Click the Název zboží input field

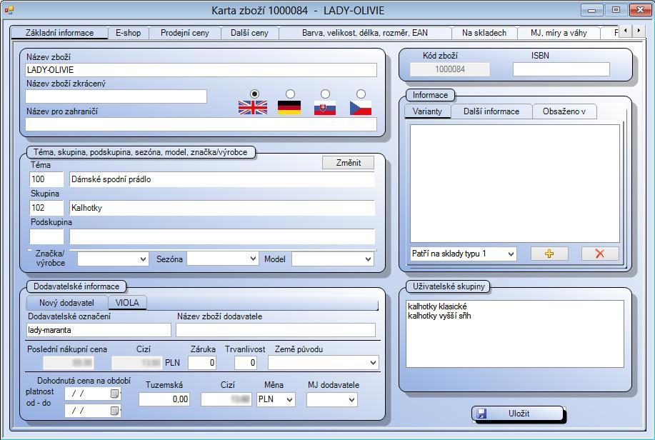pos(201,70)
